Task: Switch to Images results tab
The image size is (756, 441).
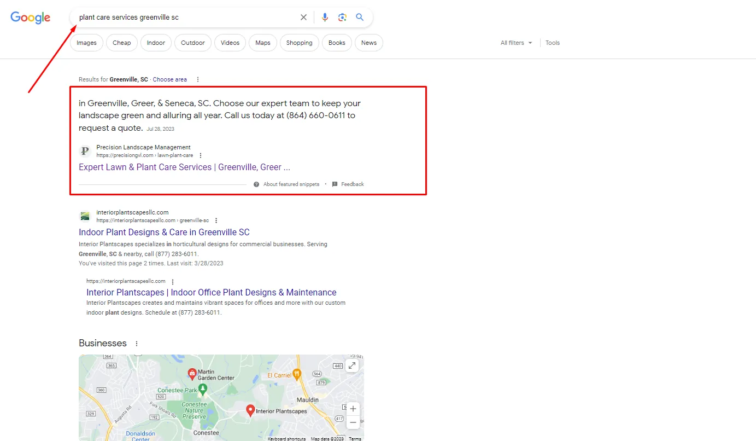Action: [86, 43]
